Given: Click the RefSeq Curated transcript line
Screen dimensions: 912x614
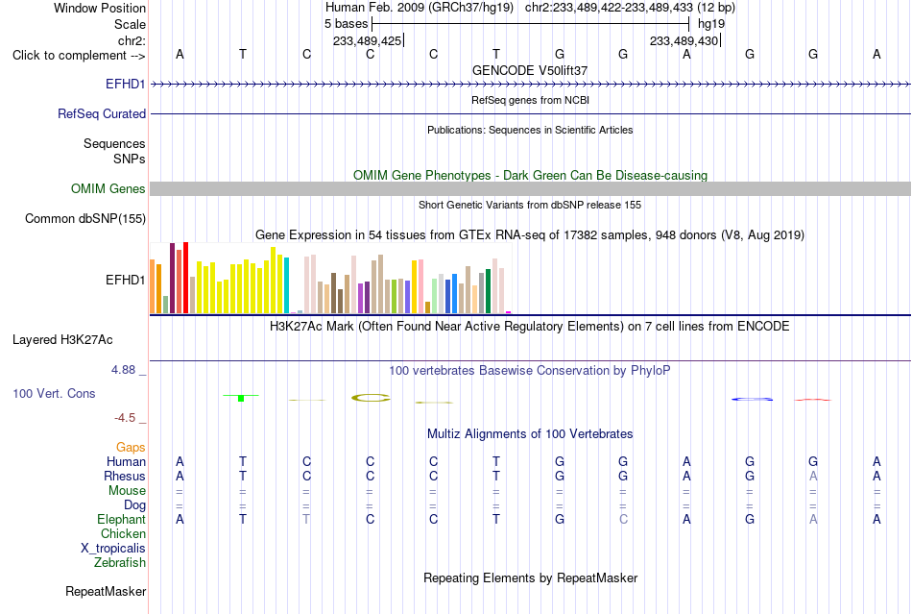Looking at the screenshot, I should point(531,113).
